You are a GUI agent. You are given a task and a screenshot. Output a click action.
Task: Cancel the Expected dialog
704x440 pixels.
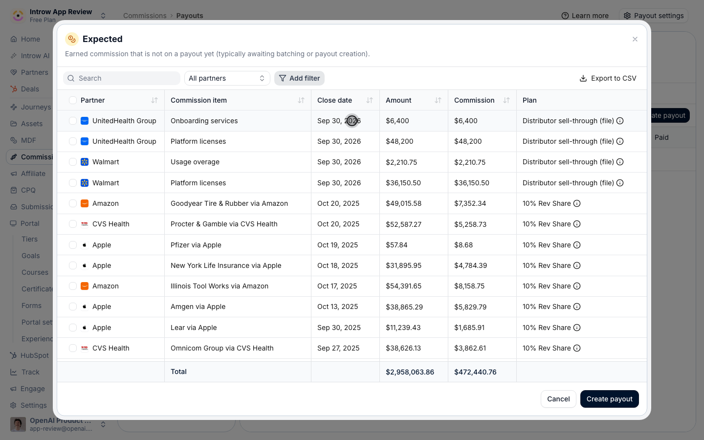point(558,399)
